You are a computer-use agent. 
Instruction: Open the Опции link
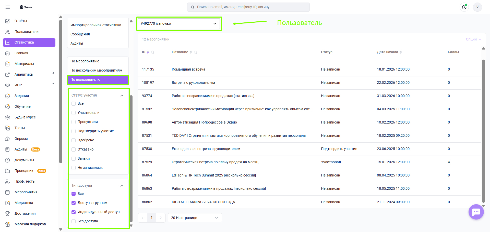[473, 39]
